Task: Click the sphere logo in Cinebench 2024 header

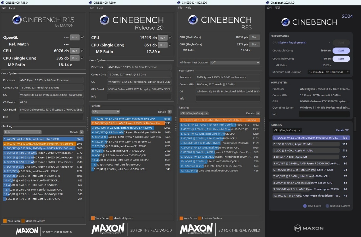Action: [285, 22]
